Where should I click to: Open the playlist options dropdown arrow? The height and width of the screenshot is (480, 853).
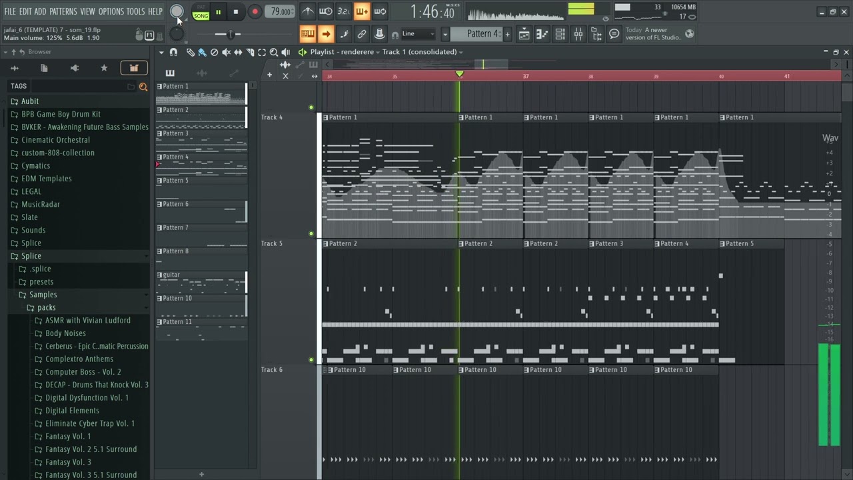click(161, 52)
